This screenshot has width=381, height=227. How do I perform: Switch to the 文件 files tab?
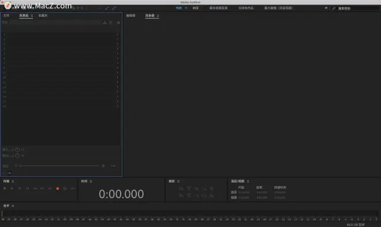[6, 16]
